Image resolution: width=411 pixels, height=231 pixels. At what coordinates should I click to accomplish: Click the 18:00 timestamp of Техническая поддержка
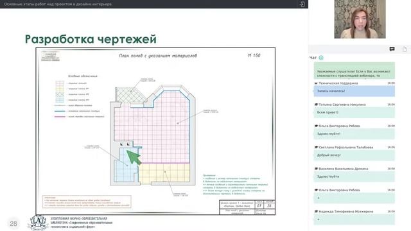pos(391,83)
